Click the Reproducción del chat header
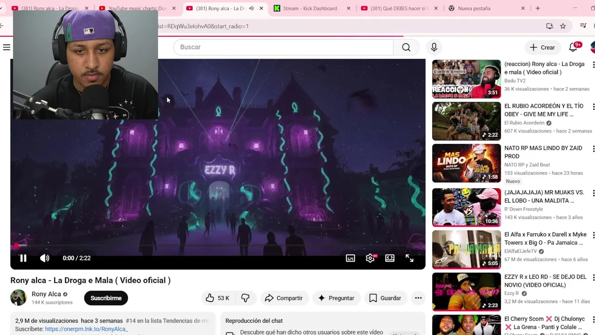595x335 pixels. click(254, 321)
